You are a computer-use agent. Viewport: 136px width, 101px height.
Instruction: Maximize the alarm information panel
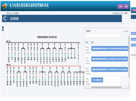pos(126,31)
